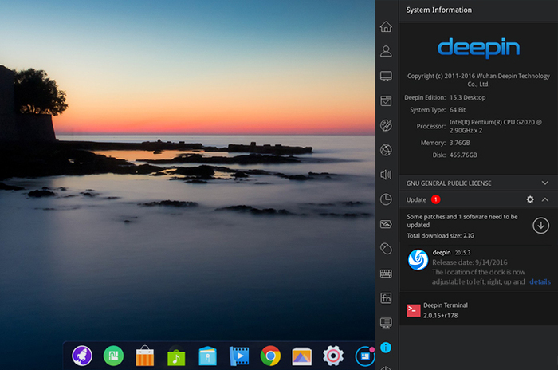
Task: Open Personalization settings icon in sidebar
Action: tap(386, 126)
